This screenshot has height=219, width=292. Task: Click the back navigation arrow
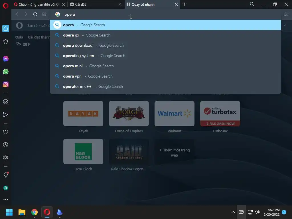[17, 14]
